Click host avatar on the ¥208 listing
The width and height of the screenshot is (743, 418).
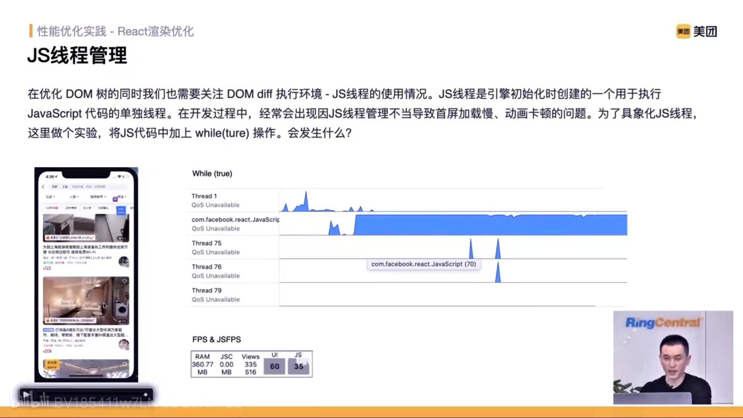[x=124, y=344]
